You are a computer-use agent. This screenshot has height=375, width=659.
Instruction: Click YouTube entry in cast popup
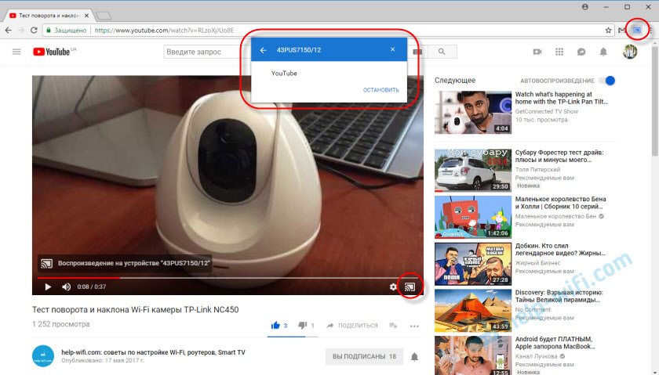(284, 73)
